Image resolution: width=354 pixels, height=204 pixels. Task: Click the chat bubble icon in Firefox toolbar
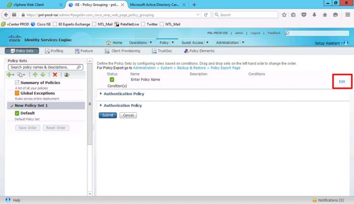(x=336, y=15)
